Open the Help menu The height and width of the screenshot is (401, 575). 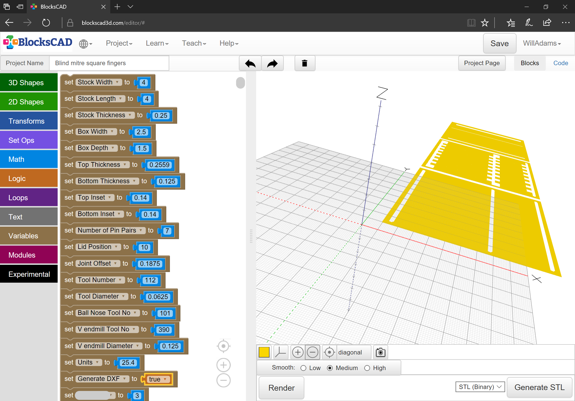pos(229,43)
